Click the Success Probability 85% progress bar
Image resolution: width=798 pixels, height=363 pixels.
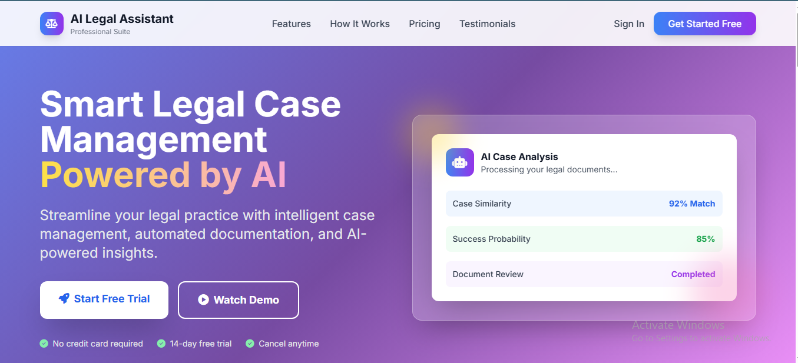(584, 238)
